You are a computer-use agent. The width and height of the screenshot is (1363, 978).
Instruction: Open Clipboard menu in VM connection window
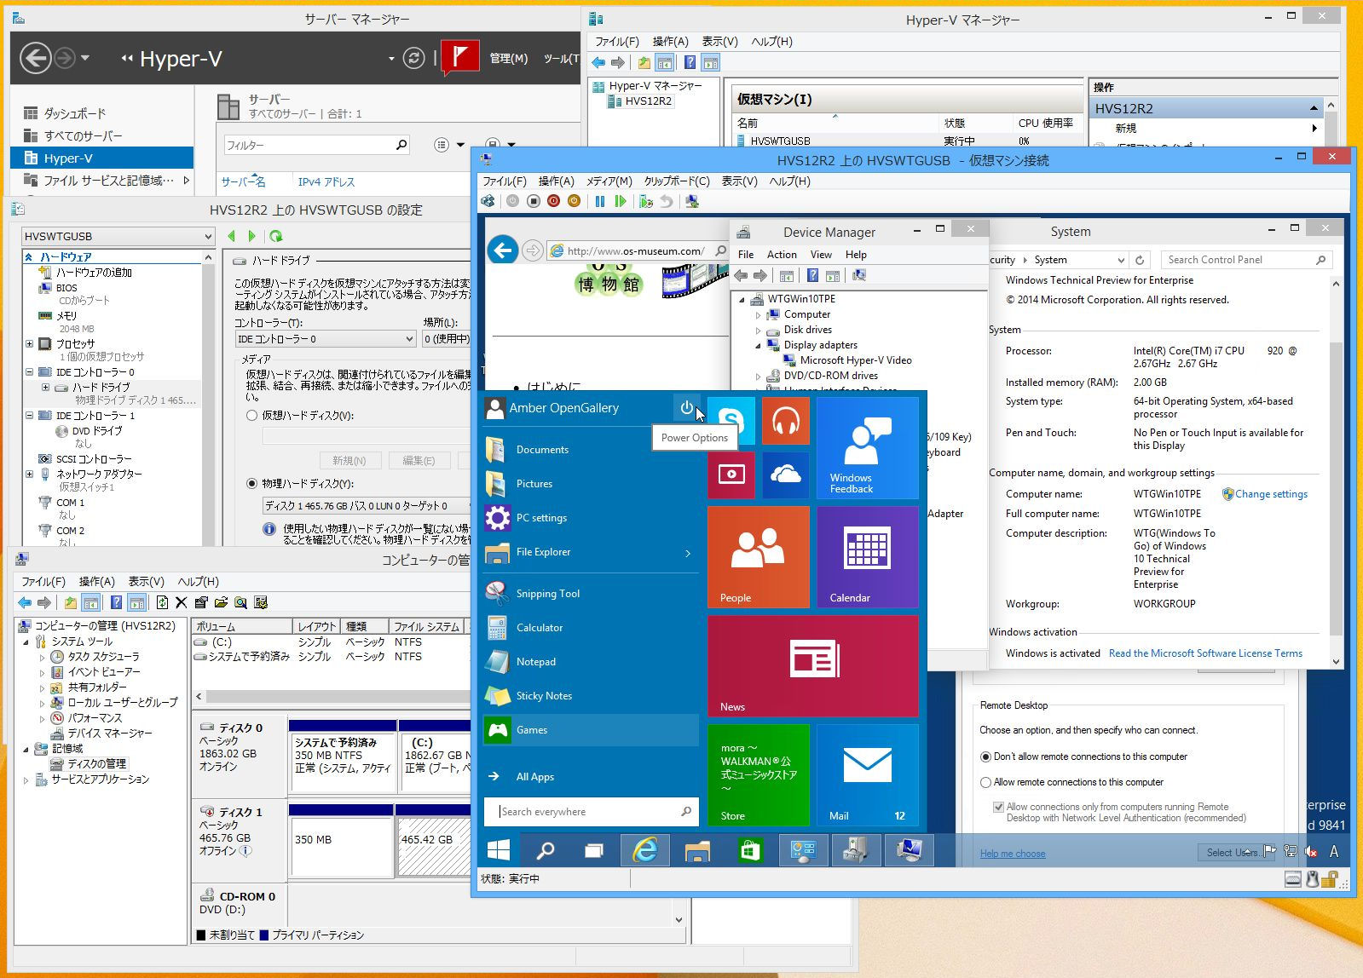pyautogui.click(x=677, y=181)
